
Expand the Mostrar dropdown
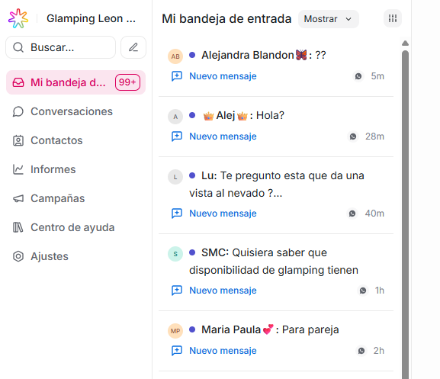pyautogui.click(x=329, y=19)
